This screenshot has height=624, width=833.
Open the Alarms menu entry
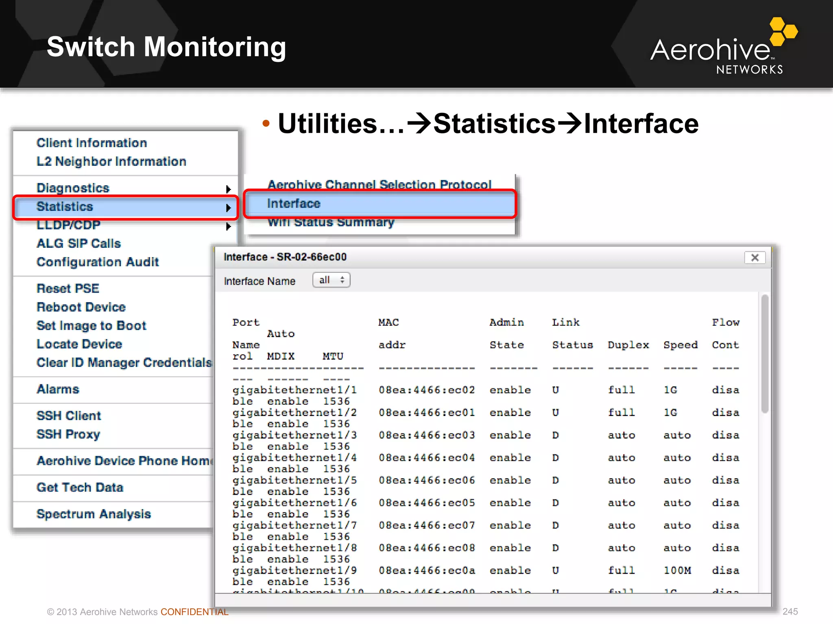(x=58, y=389)
